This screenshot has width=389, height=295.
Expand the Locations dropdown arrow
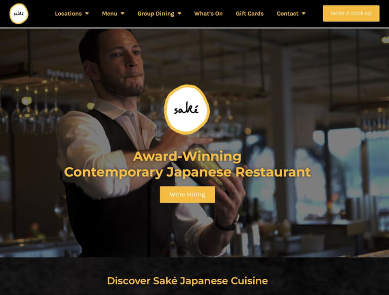pyautogui.click(x=87, y=14)
